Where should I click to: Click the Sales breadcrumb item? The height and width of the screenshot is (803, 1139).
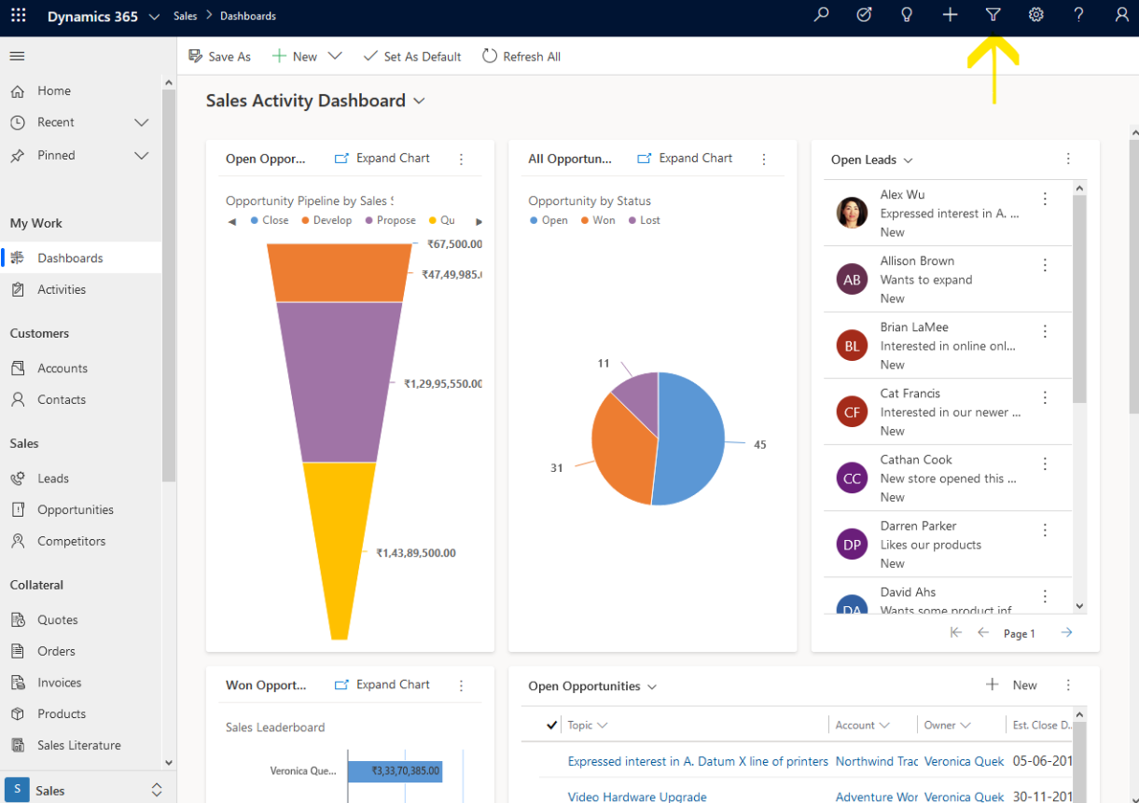click(185, 15)
